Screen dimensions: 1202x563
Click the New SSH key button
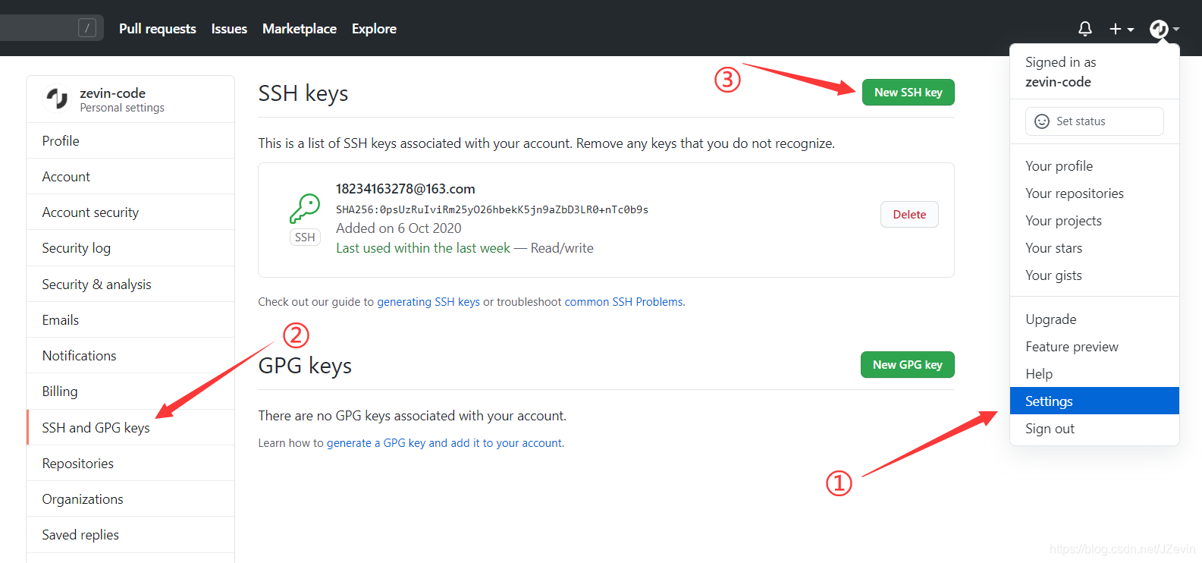point(908,93)
